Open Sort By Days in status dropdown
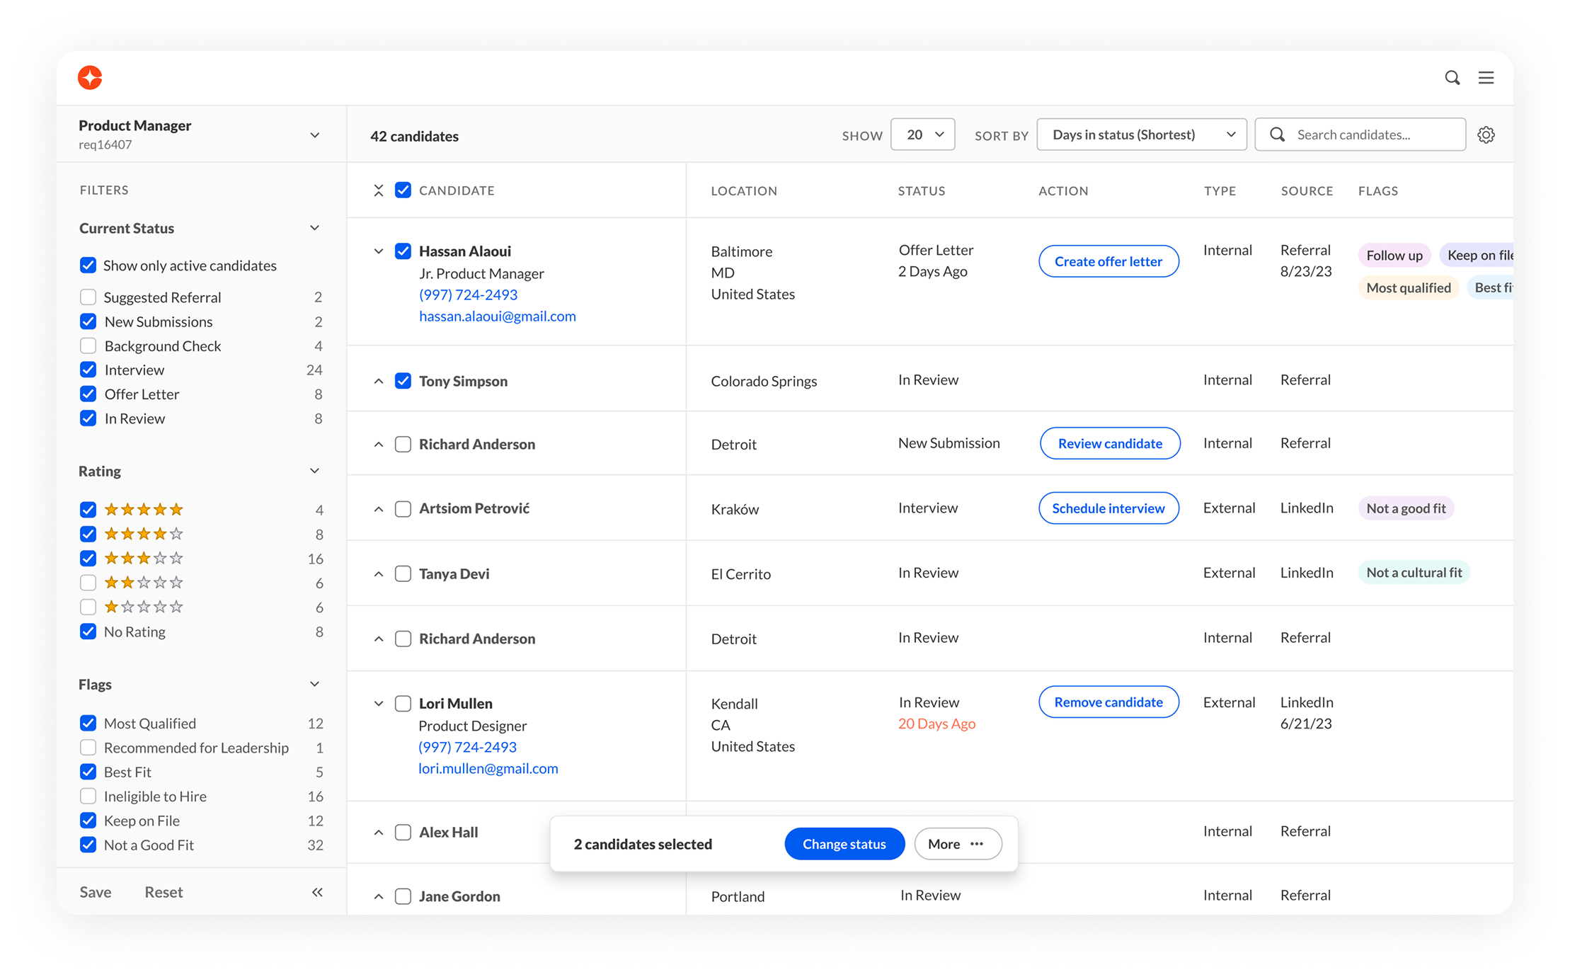 [1141, 135]
